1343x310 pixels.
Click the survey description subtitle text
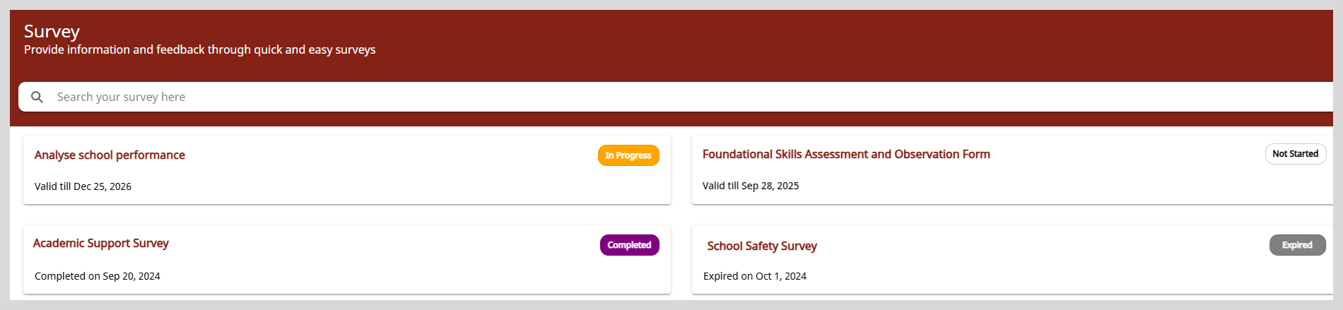point(200,49)
